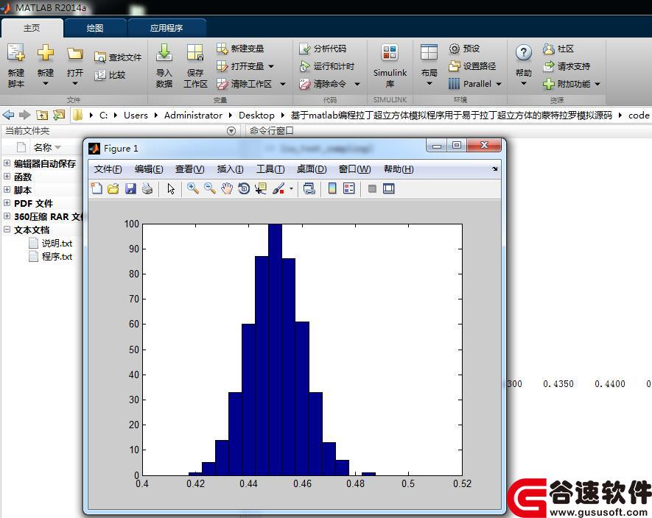Open the Brush tool color dropdown arrow
Image resolution: width=652 pixels, height=518 pixels.
pos(291,189)
